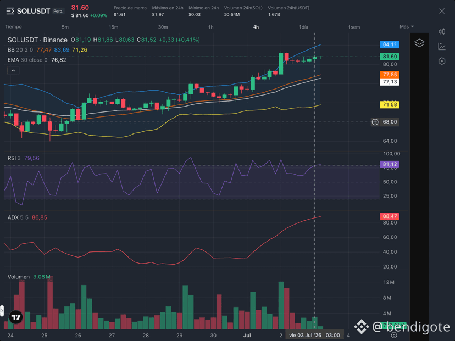Select the 1sem timeframe
The image size is (455, 341).
tap(354, 27)
